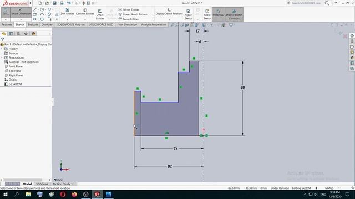Select Material not specified item
This screenshot has width=355, height=199.
point(23,62)
